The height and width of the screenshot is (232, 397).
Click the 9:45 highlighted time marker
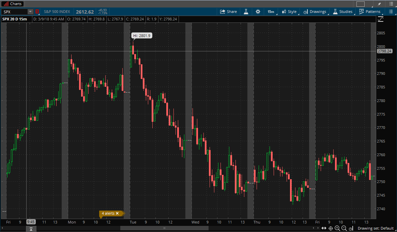coord(30,221)
